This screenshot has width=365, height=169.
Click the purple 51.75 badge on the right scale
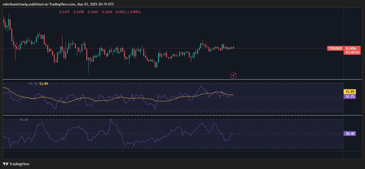tap(350, 97)
